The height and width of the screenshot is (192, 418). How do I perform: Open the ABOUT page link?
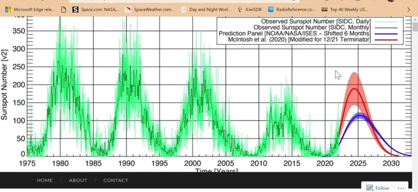[x=78, y=180]
